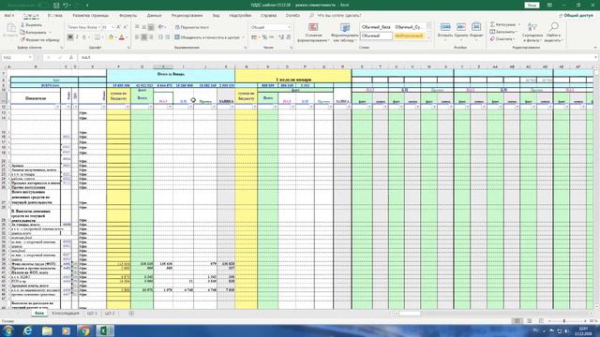Click Undo arrow in quick access toolbar
This screenshot has width=600, height=337.
pos(66,6)
